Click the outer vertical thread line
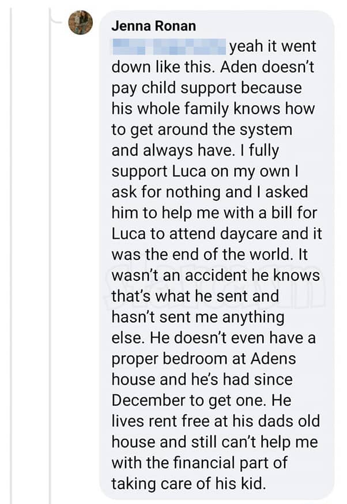This screenshot has width=347, height=504. point(12,252)
